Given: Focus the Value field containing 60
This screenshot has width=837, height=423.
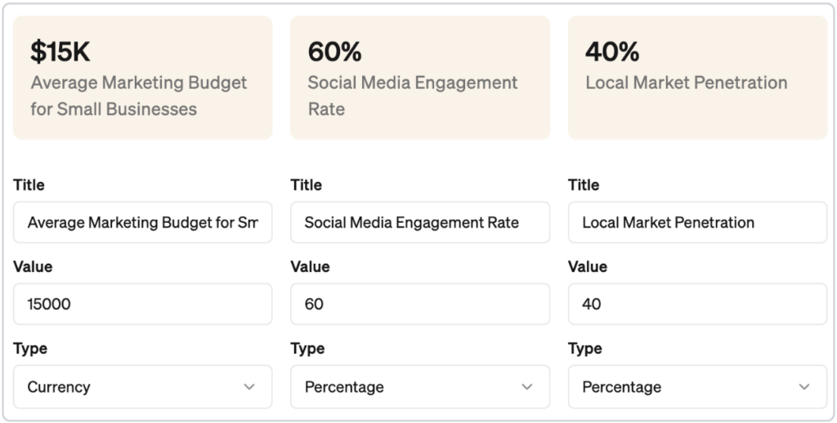Looking at the screenshot, I should pos(419,304).
